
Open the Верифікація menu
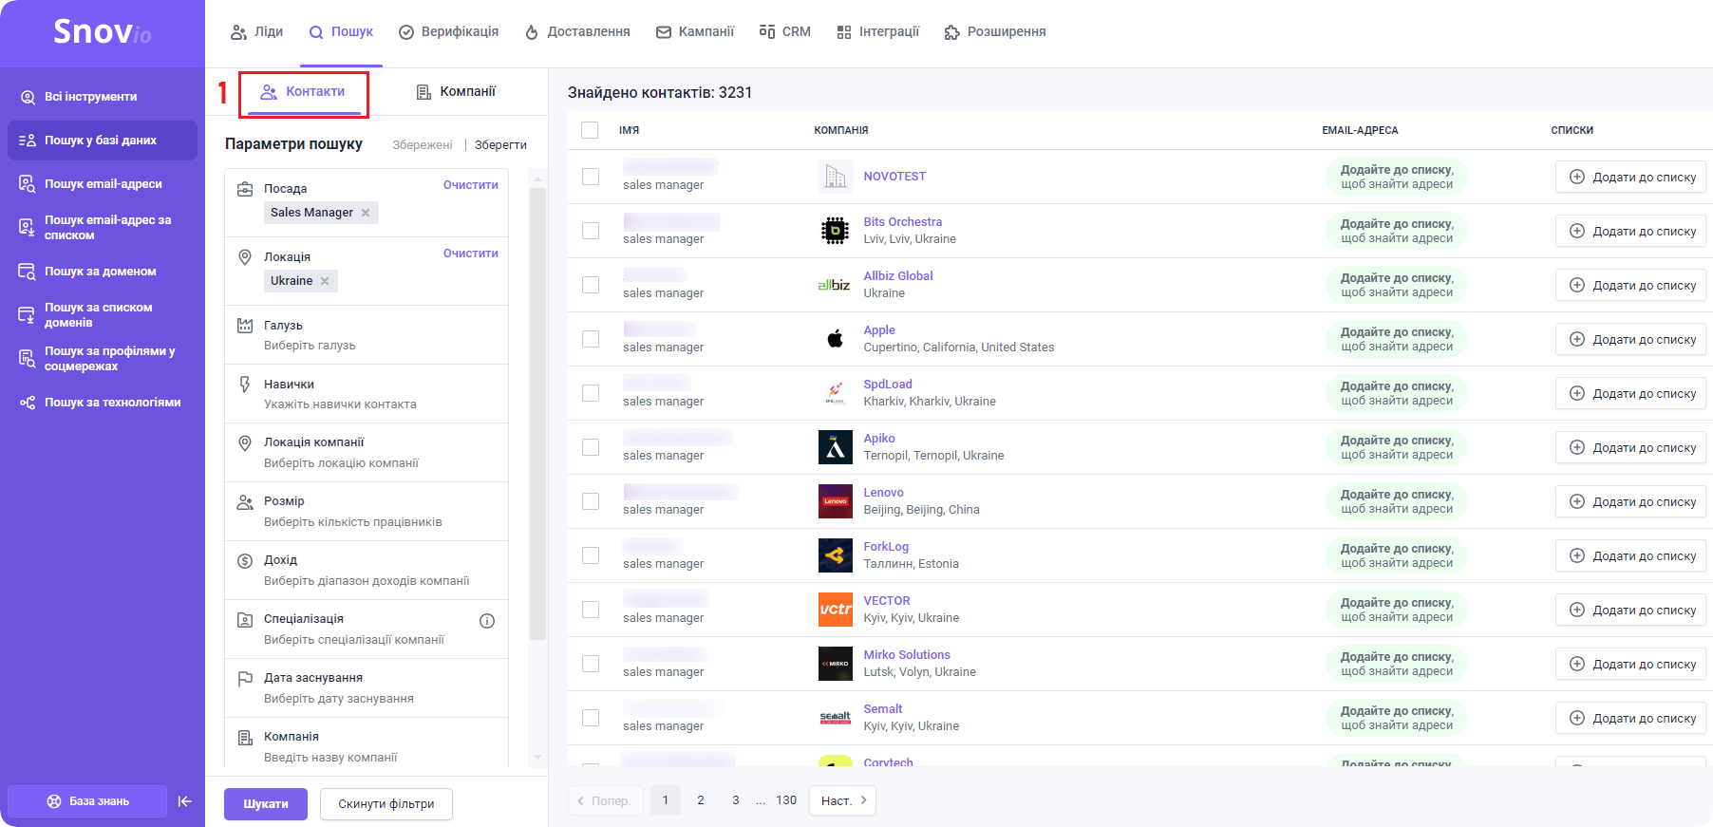pyautogui.click(x=448, y=32)
